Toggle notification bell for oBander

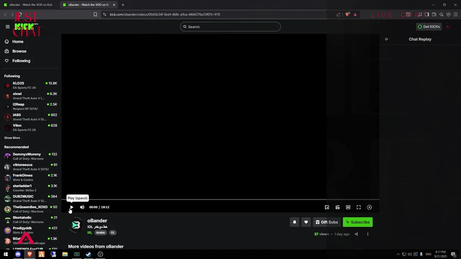point(295,222)
